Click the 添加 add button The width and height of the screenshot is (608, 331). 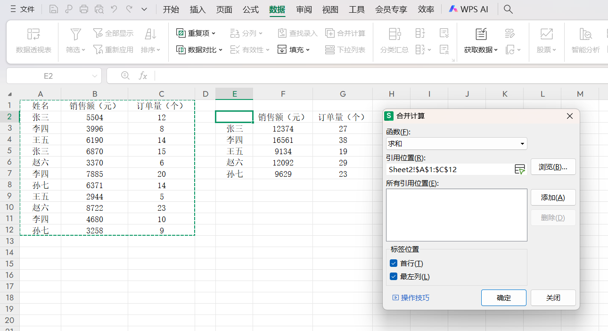553,197
